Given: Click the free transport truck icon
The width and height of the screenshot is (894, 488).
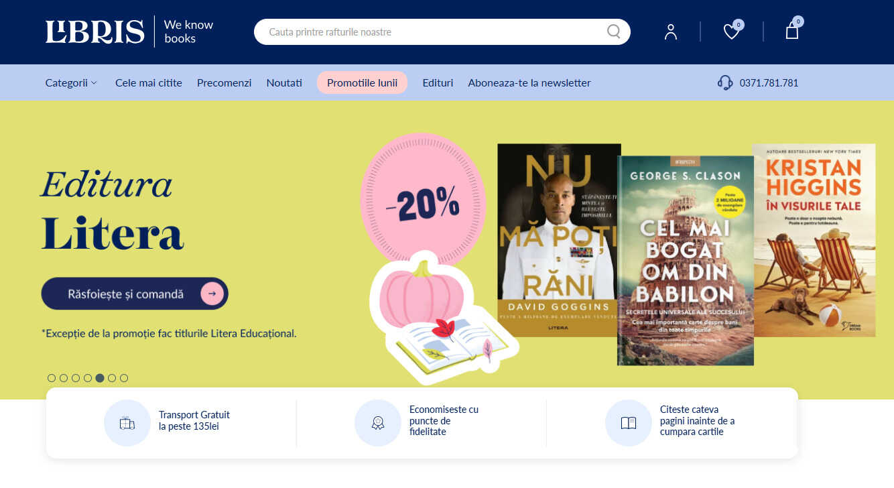Looking at the screenshot, I should click(127, 423).
